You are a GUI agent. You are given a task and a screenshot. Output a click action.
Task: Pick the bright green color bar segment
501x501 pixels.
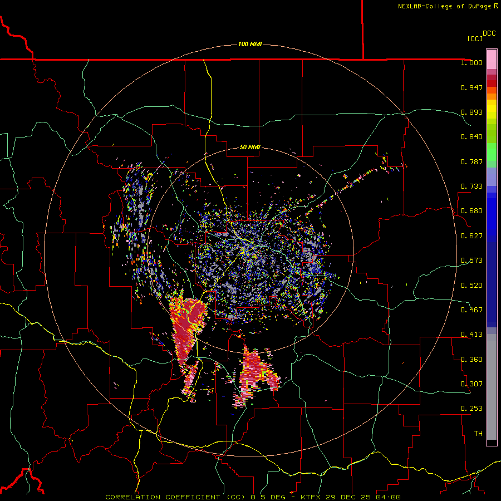pyautogui.click(x=492, y=152)
